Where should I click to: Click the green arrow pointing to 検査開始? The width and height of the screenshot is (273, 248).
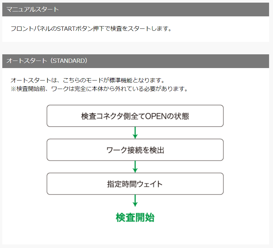click(x=135, y=201)
